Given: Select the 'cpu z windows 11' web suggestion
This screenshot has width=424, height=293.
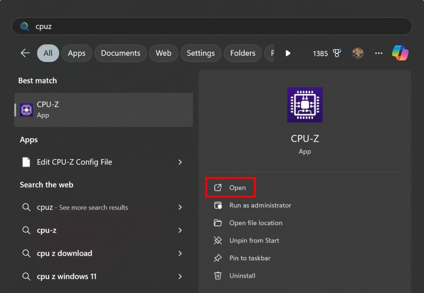Looking at the screenshot, I should pyautogui.click(x=104, y=276).
